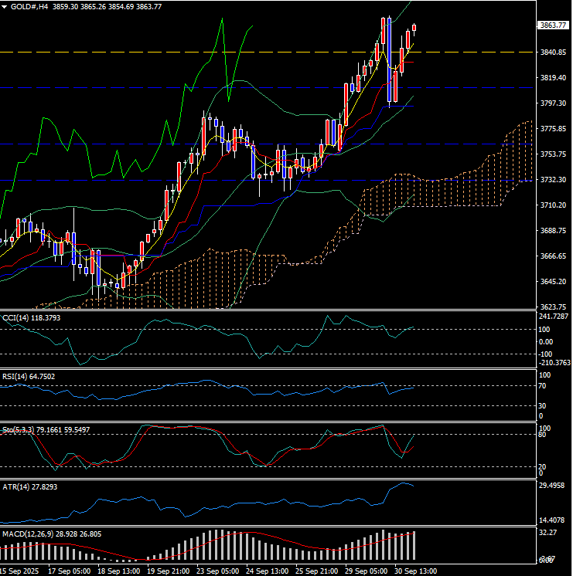Click the 3732.30 price scale label
This screenshot has height=576, width=573.
click(x=554, y=180)
